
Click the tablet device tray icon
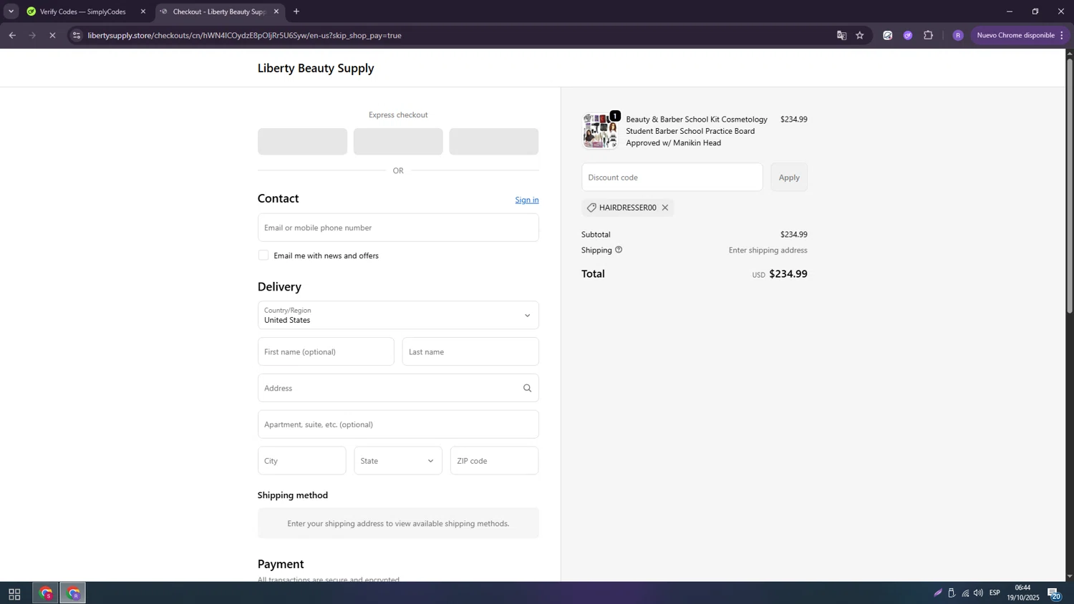pos(952,593)
